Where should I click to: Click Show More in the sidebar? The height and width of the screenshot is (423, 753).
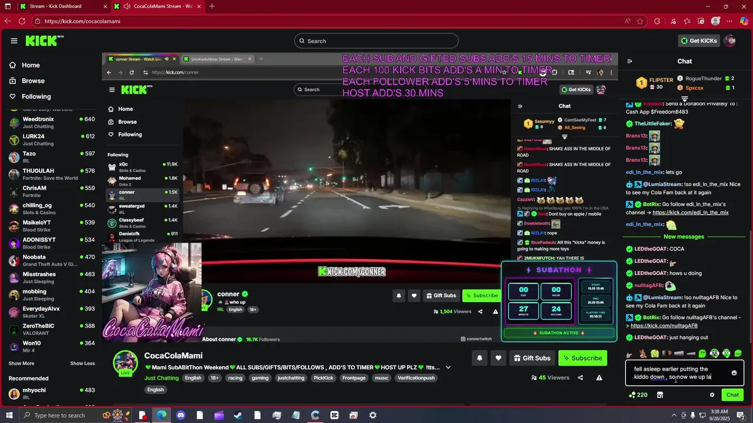tap(21, 364)
